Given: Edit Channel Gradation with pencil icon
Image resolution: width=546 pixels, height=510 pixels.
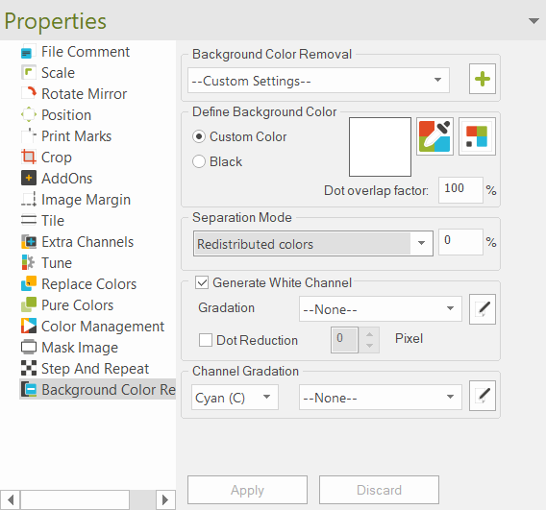Looking at the screenshot, I should coord(483,396).
